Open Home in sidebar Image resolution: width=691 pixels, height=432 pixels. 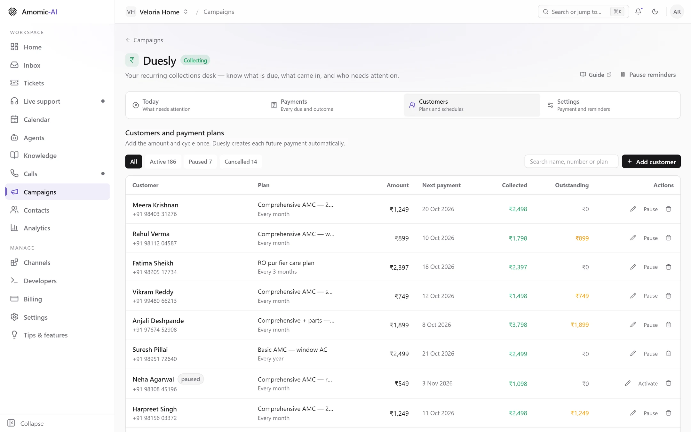coord(58,47)
